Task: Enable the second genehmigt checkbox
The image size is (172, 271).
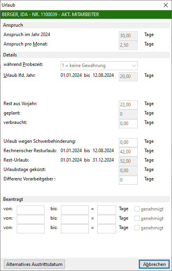Action: (137, 218)
